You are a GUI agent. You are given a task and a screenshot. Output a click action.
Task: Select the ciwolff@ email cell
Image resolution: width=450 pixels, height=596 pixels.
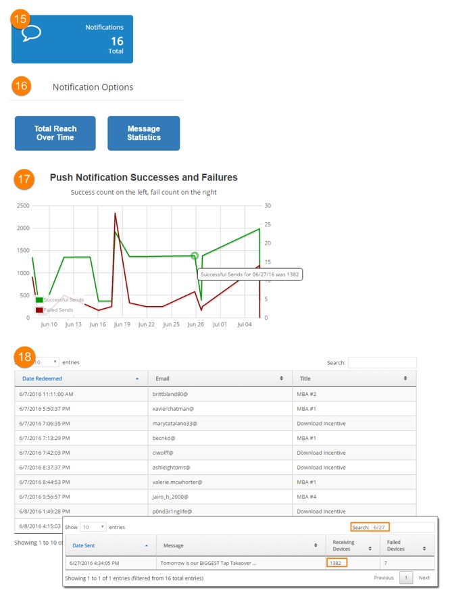pyautogui.click(x=220, y=453)
